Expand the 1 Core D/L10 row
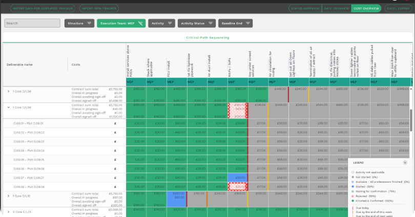 [x=8, y=196]
